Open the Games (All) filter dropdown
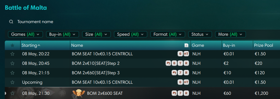This screenshot has height=99, width=280. click(x=25, y=34)
